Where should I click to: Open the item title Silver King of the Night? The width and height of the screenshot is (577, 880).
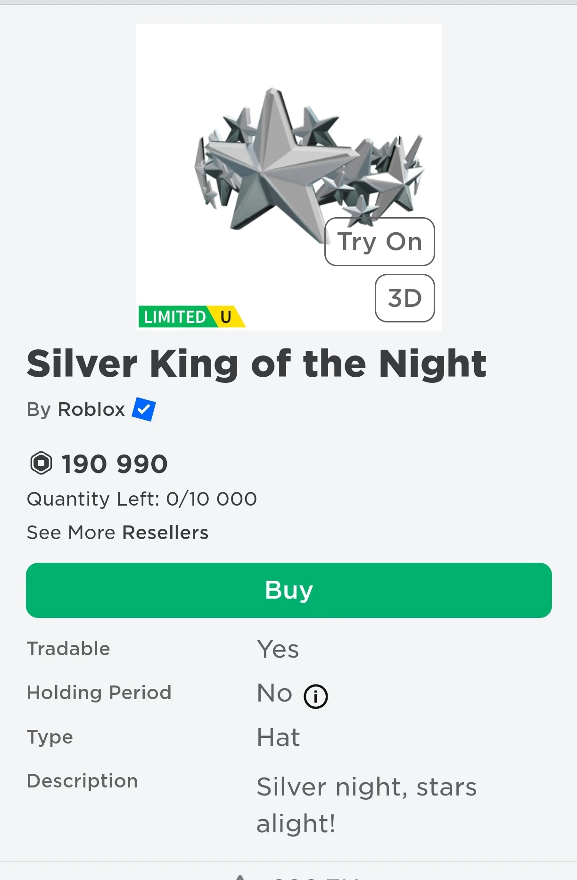[x=257, y=363]
